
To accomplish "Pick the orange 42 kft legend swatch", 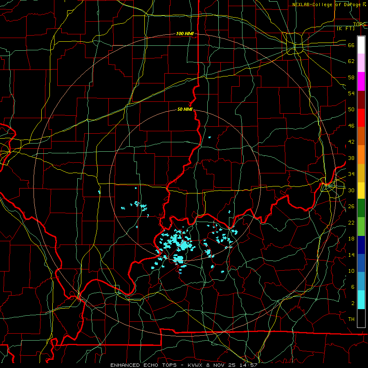I will pyautogui.click(x=361, y=154).
